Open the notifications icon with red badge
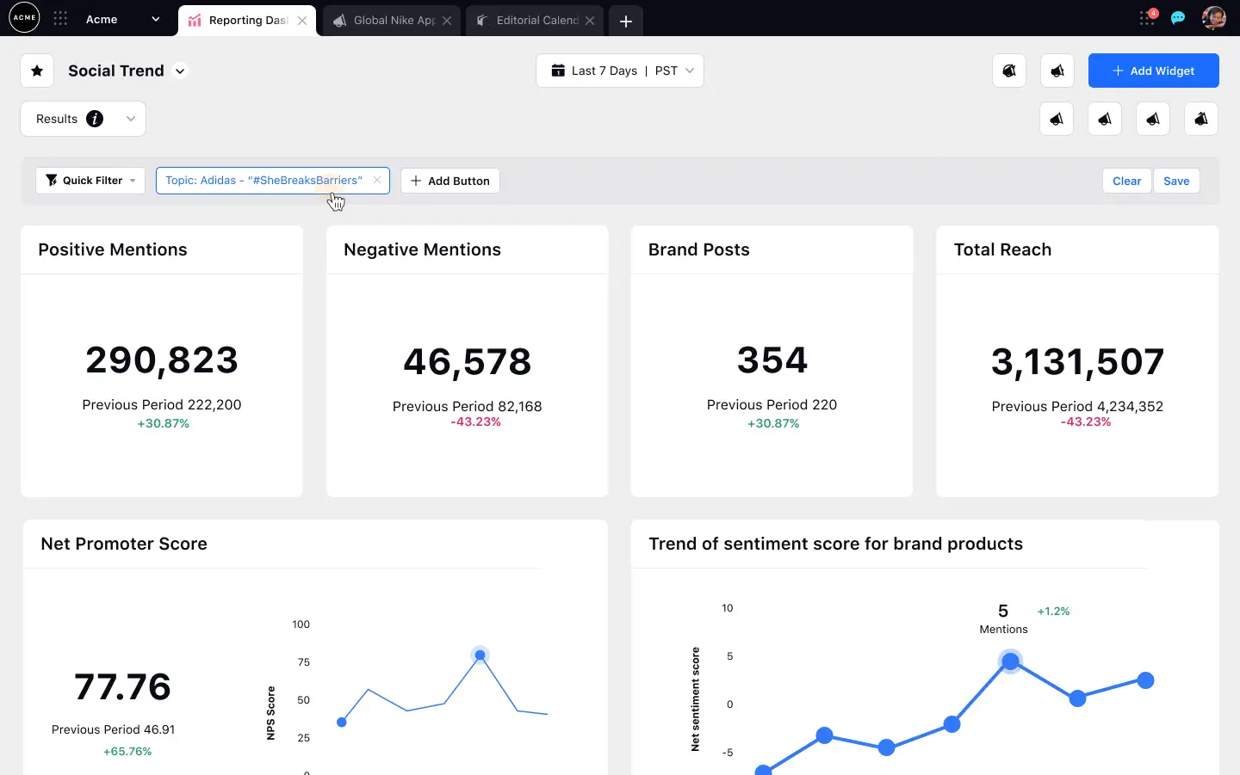Image resolution: width=1240 pixels, height=775 pixels. [x=1148, y=18]
